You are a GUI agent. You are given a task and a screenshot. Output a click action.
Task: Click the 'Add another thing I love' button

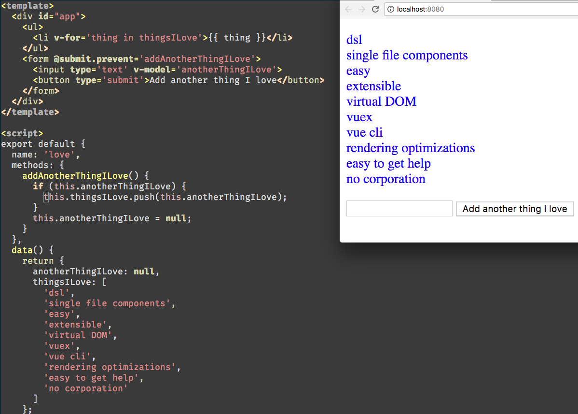[515, 209]
